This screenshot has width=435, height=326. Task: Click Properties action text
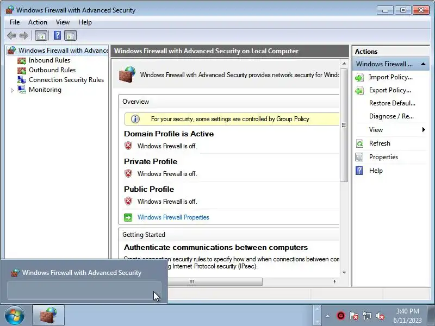383,157
